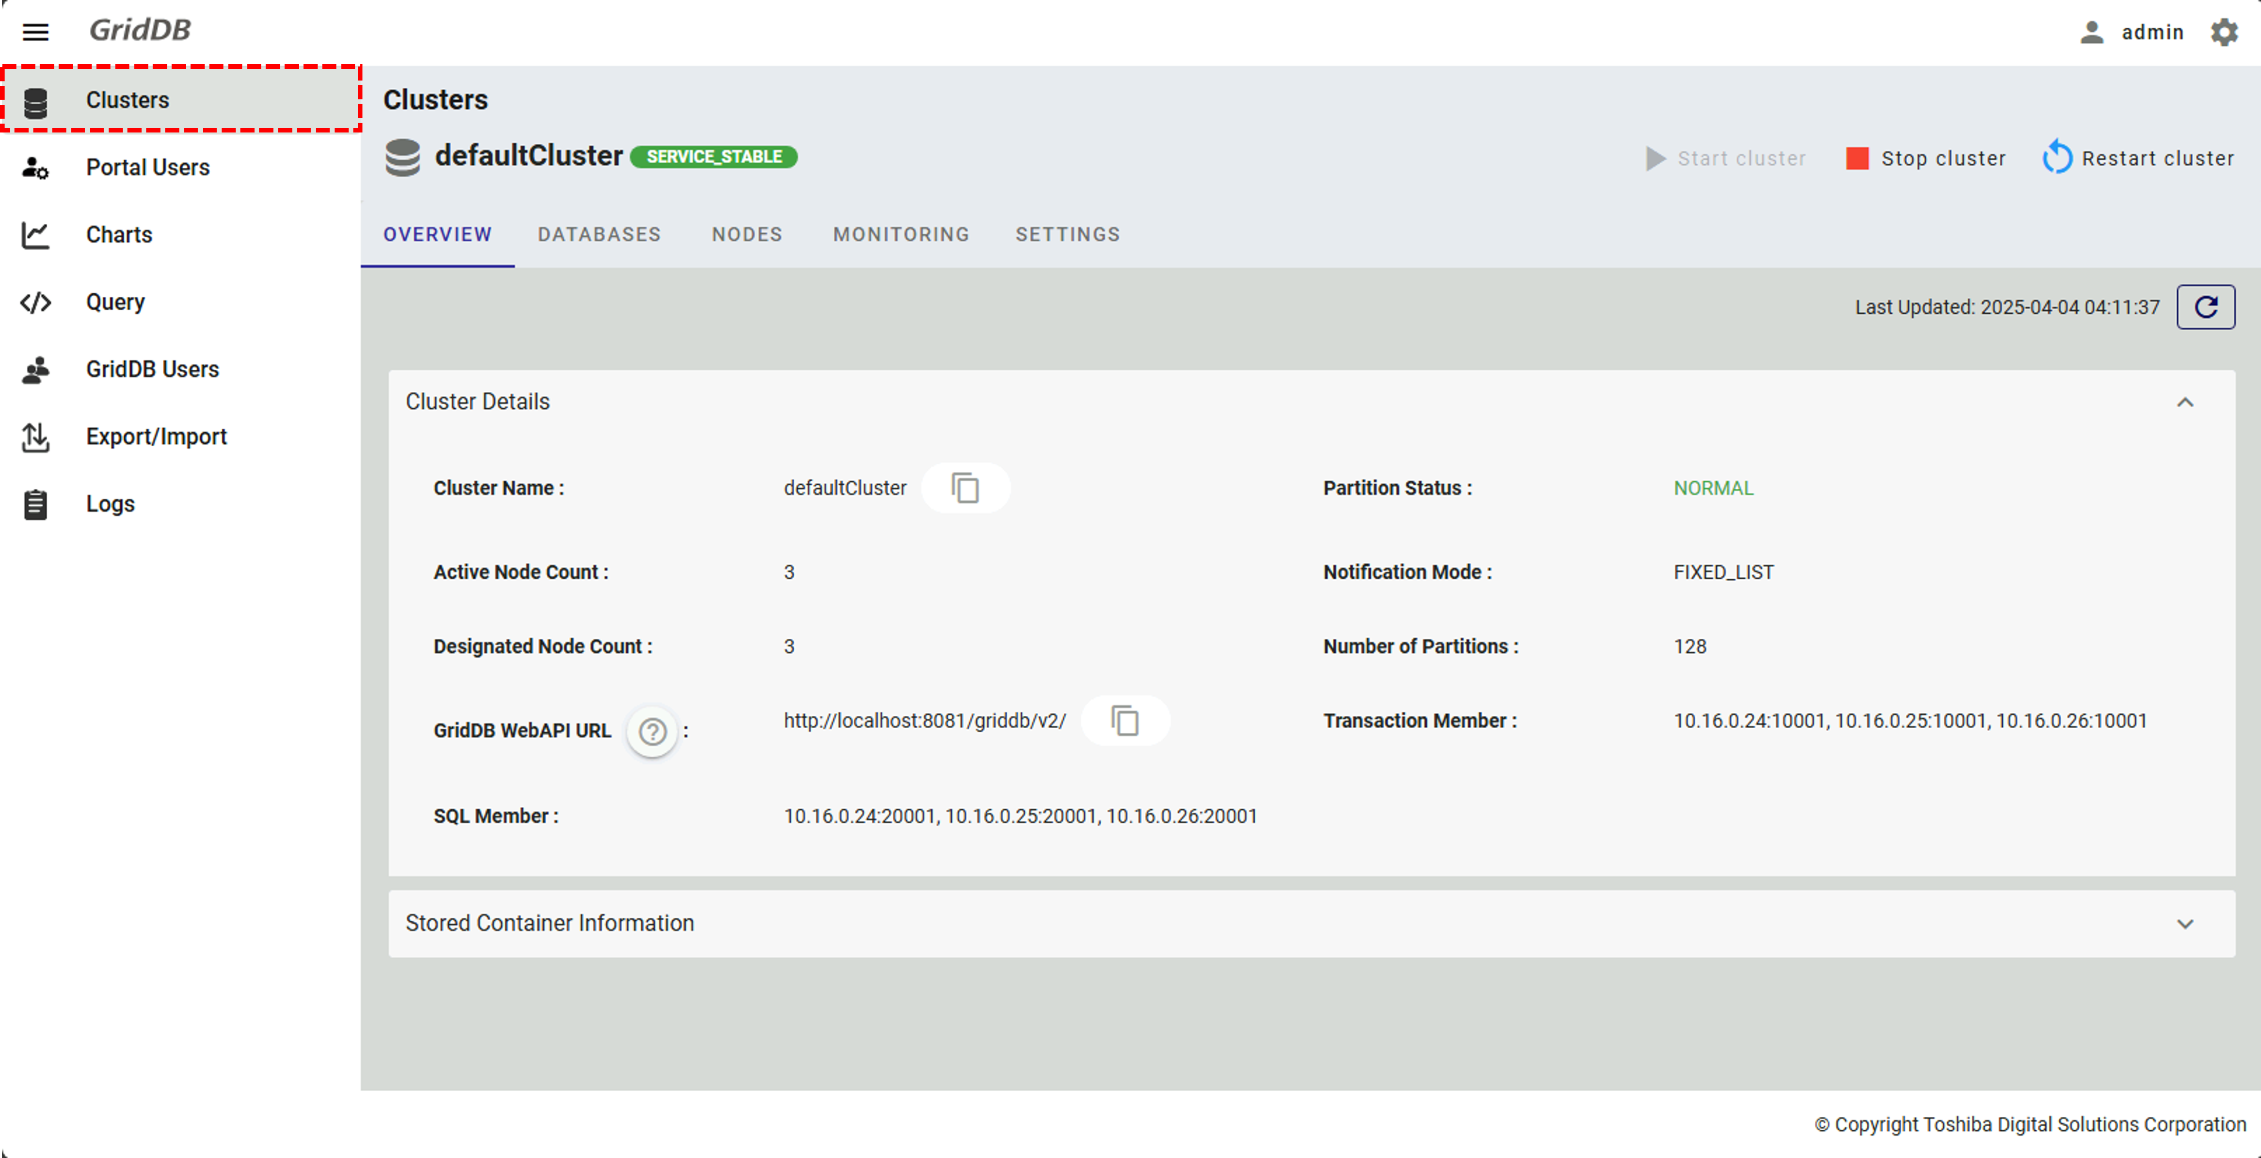Copy the cluster name to clipboard

tap(965, 488)
